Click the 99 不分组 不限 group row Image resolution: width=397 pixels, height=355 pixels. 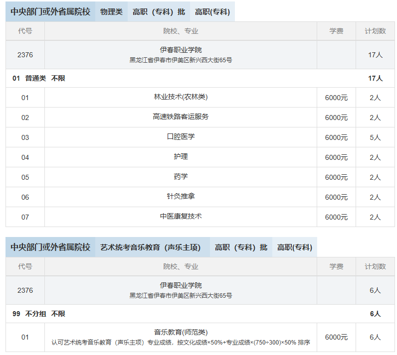pos(39,314)
